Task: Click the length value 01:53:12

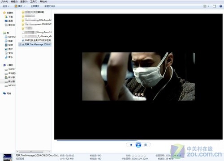Action: click(x=70, y=156)
